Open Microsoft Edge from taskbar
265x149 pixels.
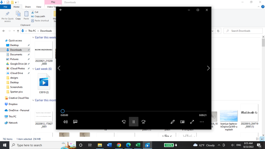(128, 145)
